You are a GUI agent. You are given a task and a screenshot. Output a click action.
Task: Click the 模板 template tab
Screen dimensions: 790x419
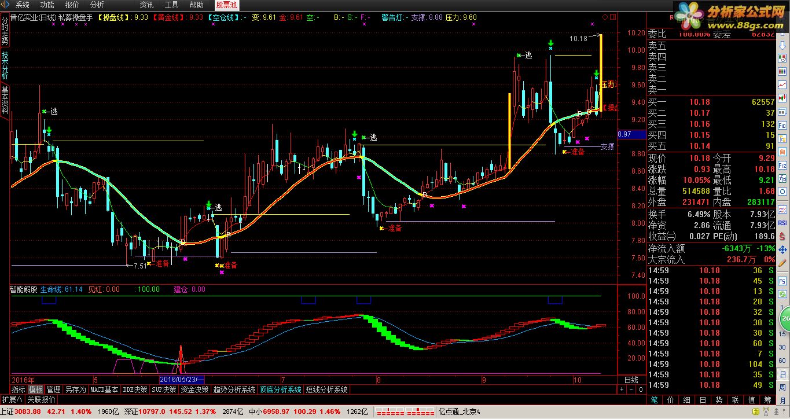(x=36, y=389)
